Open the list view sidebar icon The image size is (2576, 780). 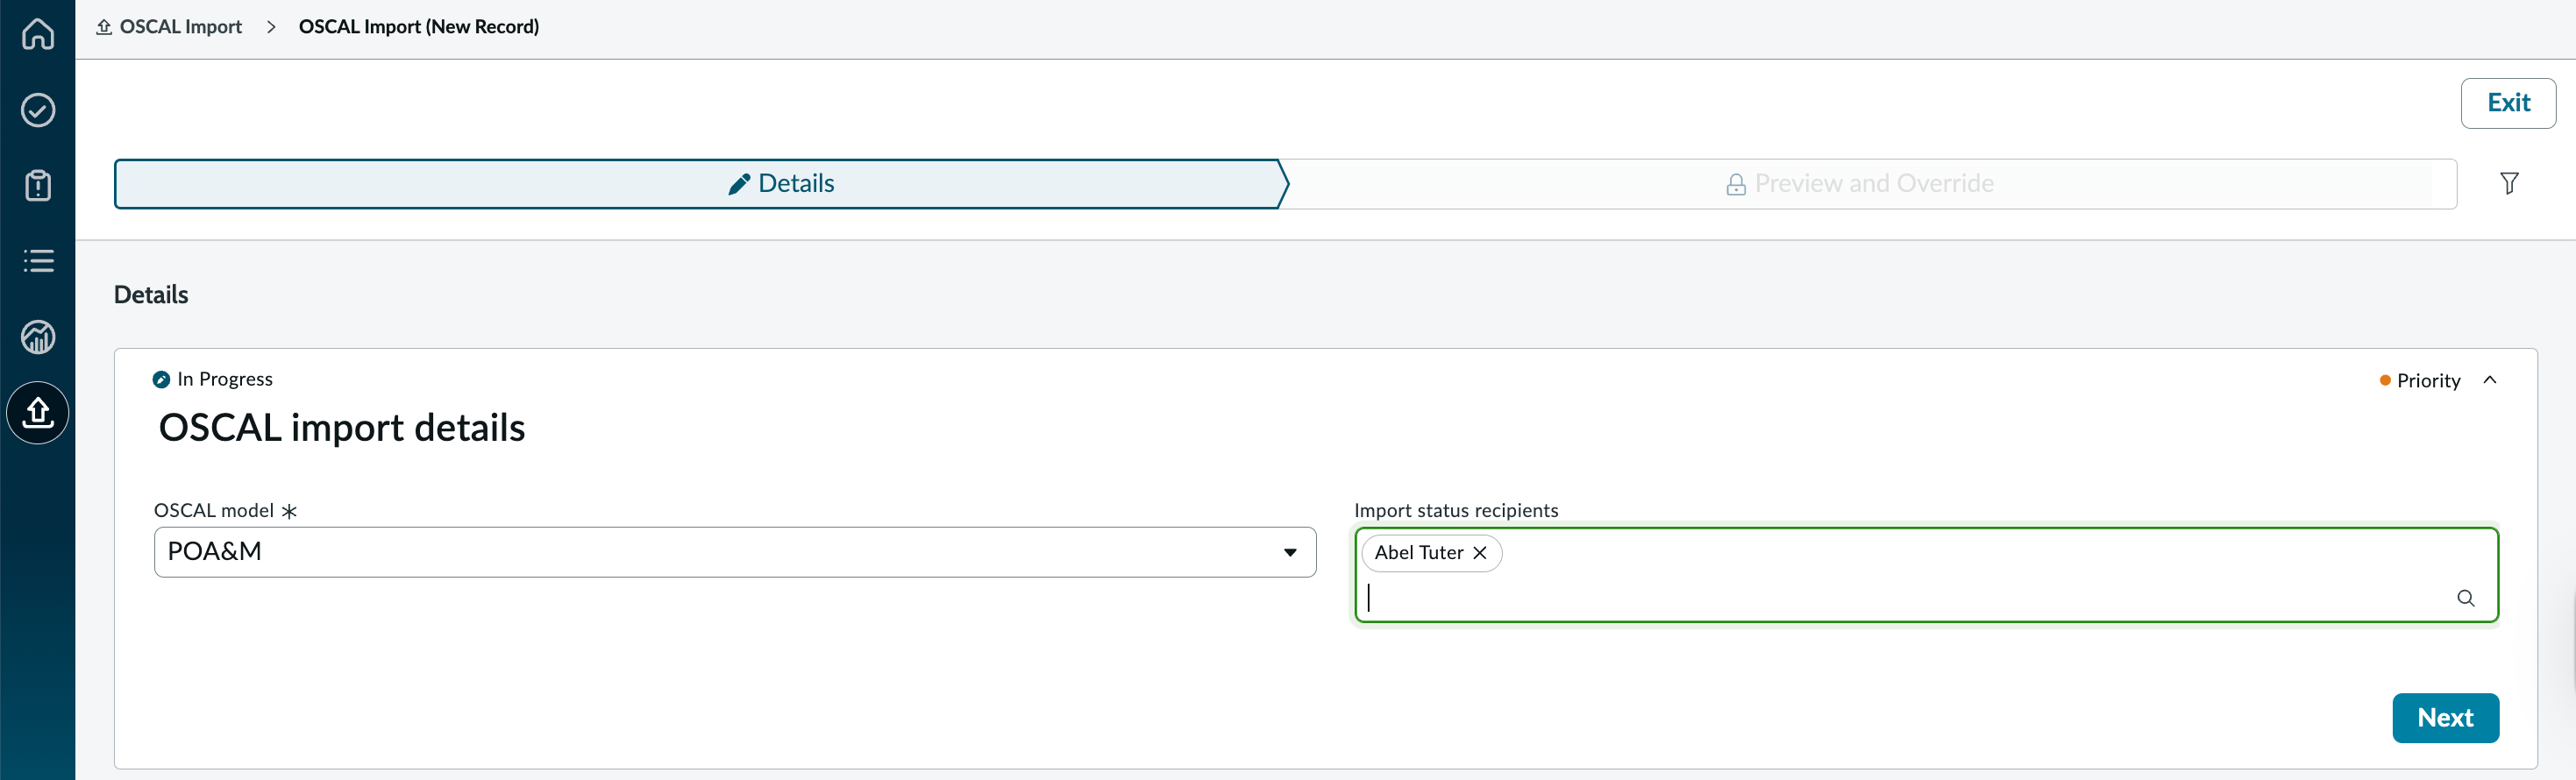click(38, 261)
